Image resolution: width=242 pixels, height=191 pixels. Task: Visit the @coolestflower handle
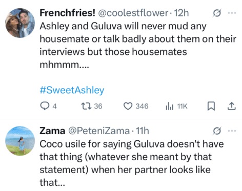tap(133, 13)
